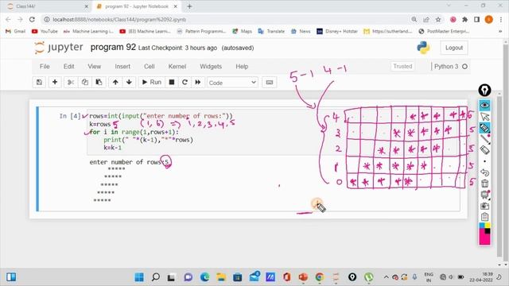Move the selected cell down
509x286 pixels.
[x=129, y=83]
